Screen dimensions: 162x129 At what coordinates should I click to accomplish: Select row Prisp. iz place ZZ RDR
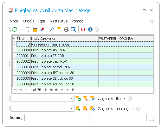[x=83, y=56]
